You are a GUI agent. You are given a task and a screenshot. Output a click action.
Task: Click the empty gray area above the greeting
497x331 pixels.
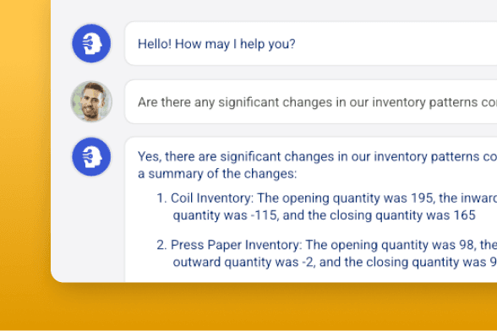[272, 9]
